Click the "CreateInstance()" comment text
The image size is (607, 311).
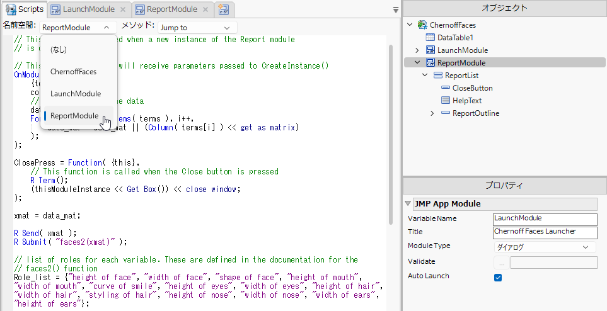coord(295,65)
